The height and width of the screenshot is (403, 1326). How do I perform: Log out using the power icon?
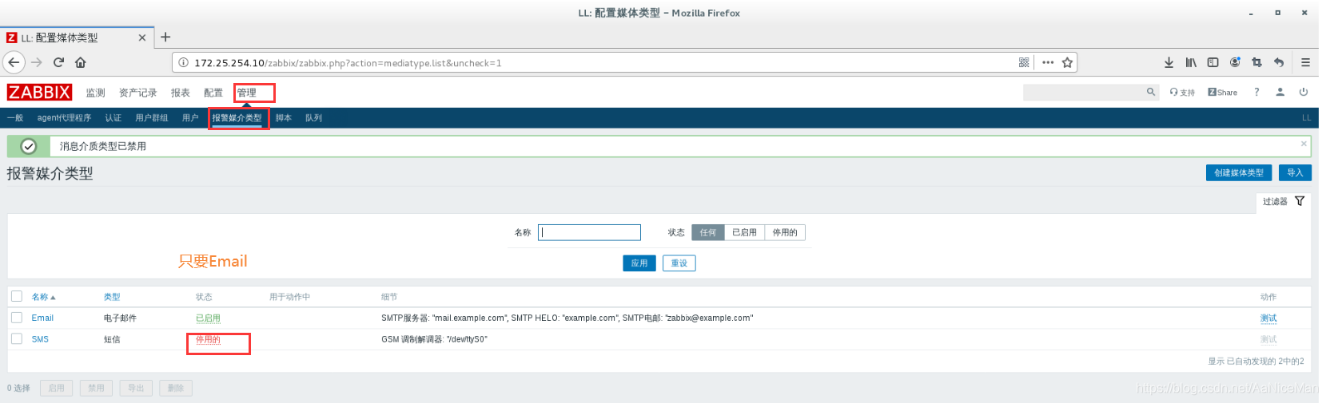[x=1303, y=92]
